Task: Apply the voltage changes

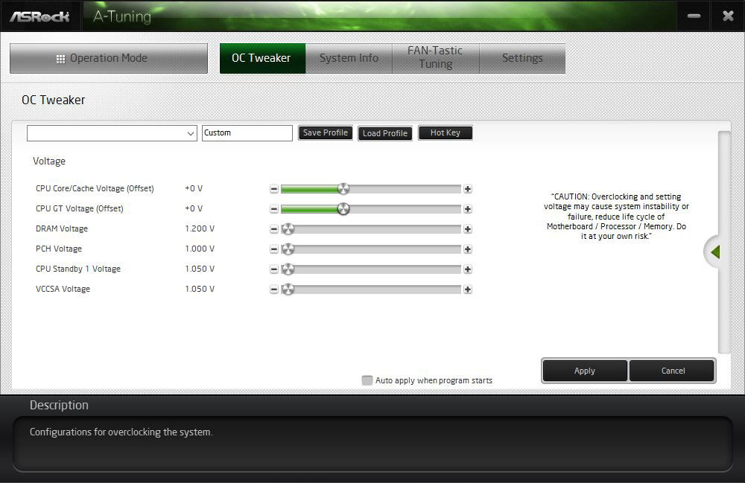Action: (x=584, y=371)
